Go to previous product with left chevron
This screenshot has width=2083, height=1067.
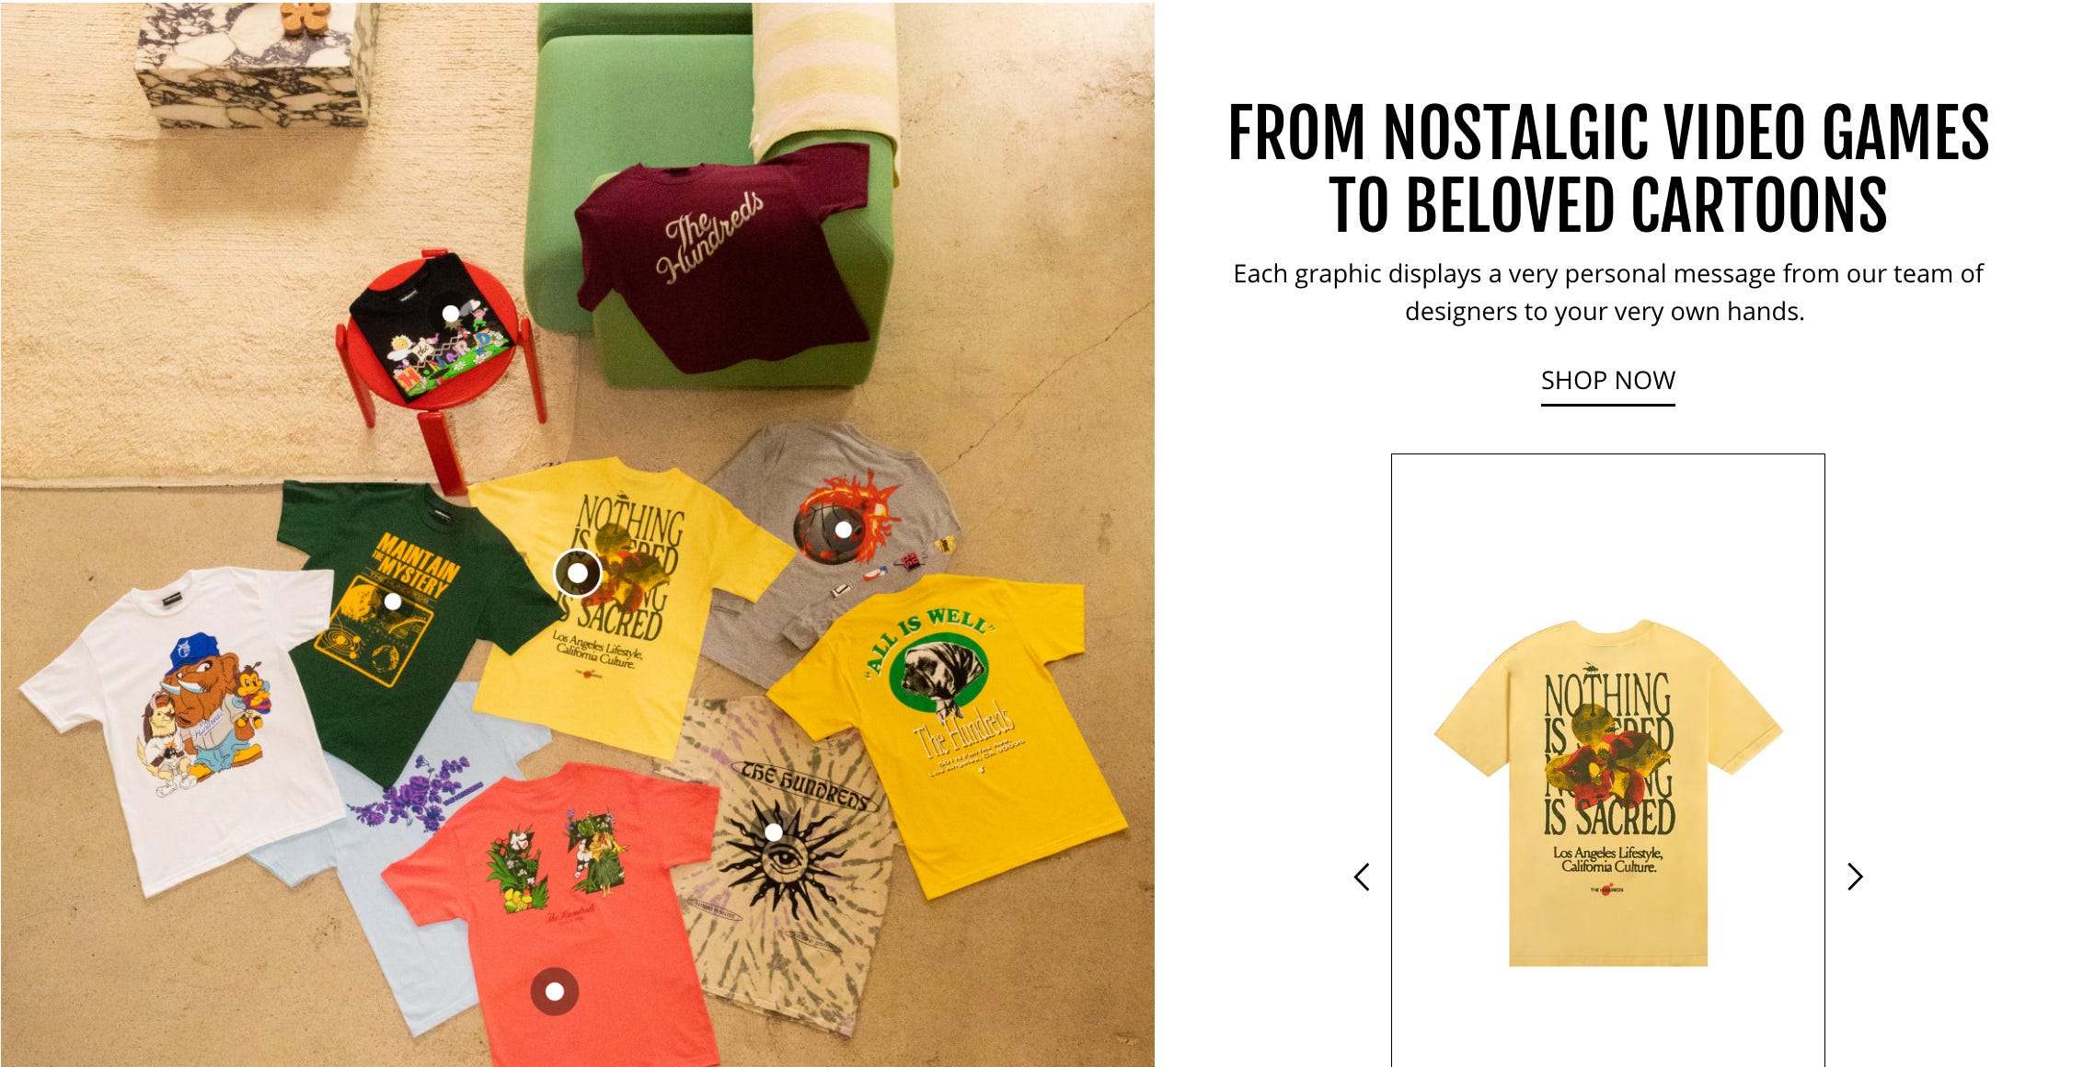1363,877
